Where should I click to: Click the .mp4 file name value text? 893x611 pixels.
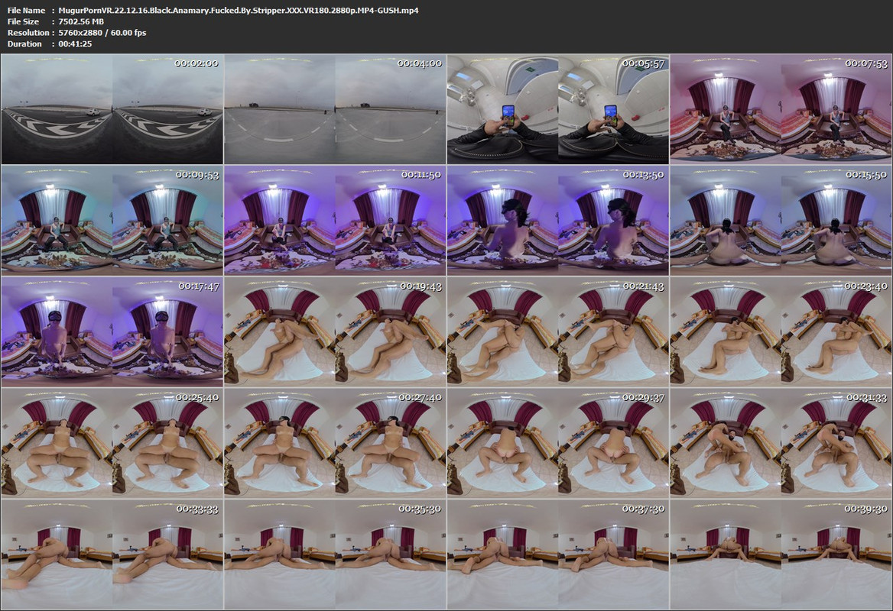coord(239,10)
